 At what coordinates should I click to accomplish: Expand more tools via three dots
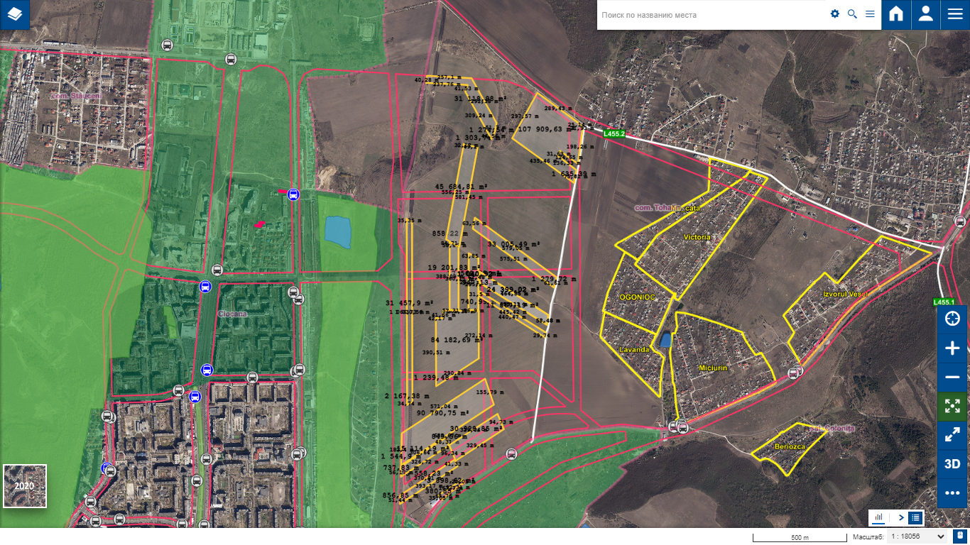pyautogui.click(x=952, y=493)
